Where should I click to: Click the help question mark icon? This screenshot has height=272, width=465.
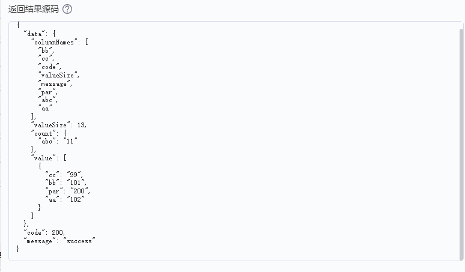click(x=67, y=9)
